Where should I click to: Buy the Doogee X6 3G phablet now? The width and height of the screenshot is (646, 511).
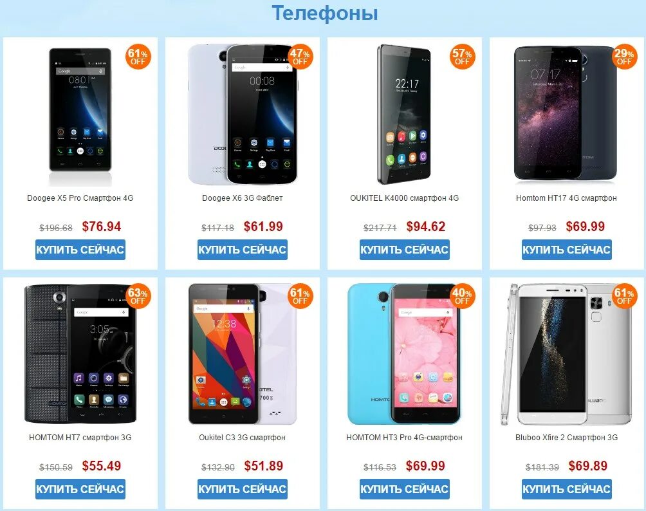(x=242, y=250)
